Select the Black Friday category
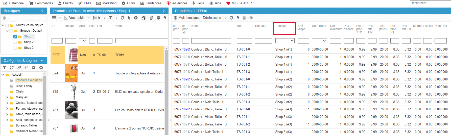 pyautogui.click(x=24, y=86)
